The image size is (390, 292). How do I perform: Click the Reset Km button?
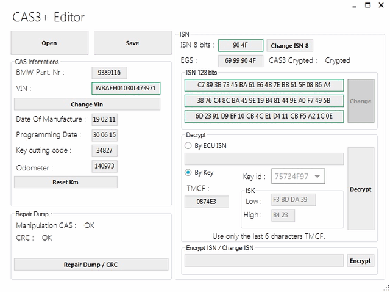tap(66, 182)
